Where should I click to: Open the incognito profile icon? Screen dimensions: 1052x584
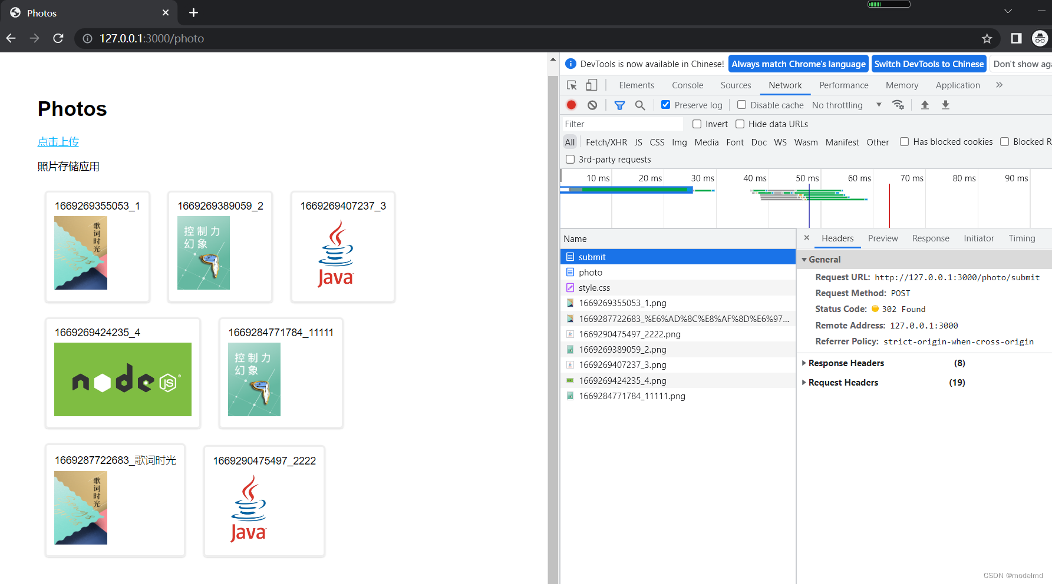1040,38
